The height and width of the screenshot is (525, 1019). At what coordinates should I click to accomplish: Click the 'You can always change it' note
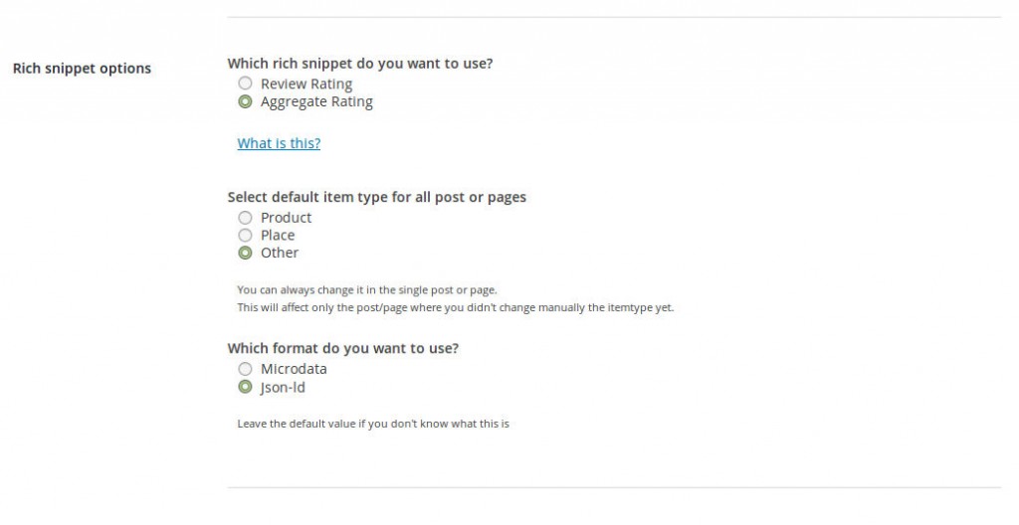pos(367,289)
